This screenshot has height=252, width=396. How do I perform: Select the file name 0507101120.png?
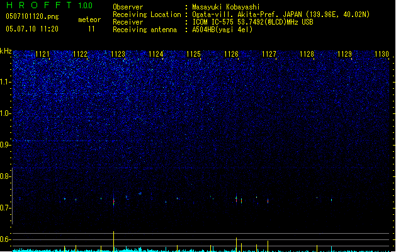[x=32, y=17]
